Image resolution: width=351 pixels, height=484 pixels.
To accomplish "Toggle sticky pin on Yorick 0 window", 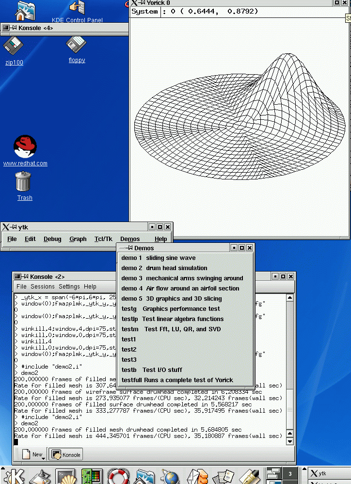I will [143, 3].
